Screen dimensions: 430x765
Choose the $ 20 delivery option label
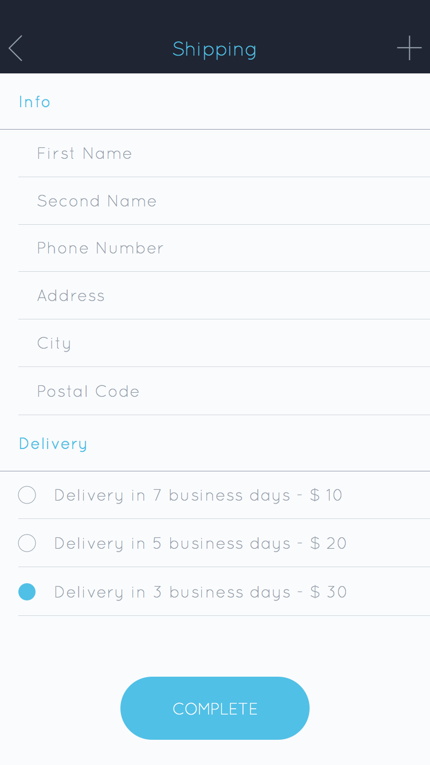pyautogui.click(x=200, y=543)
